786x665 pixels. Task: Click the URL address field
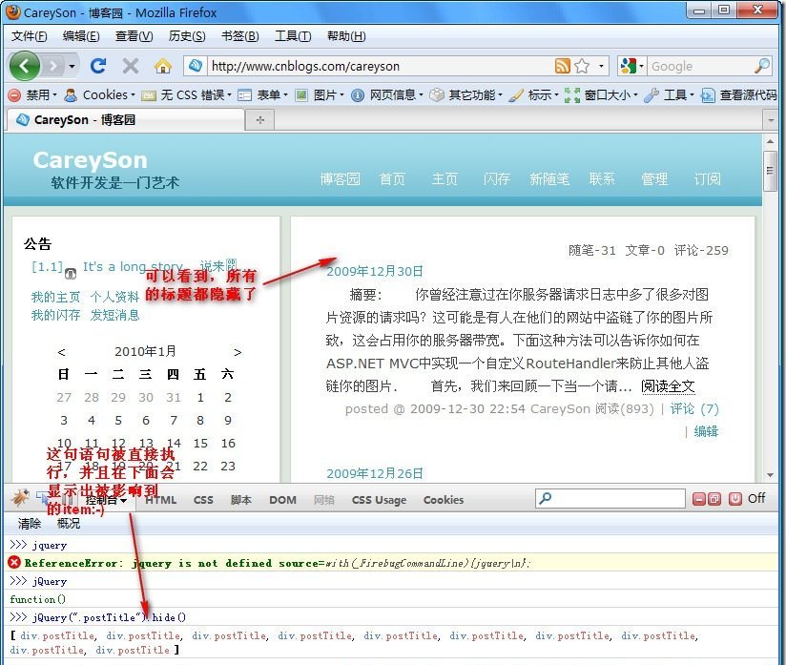click(x=381, y=66)
